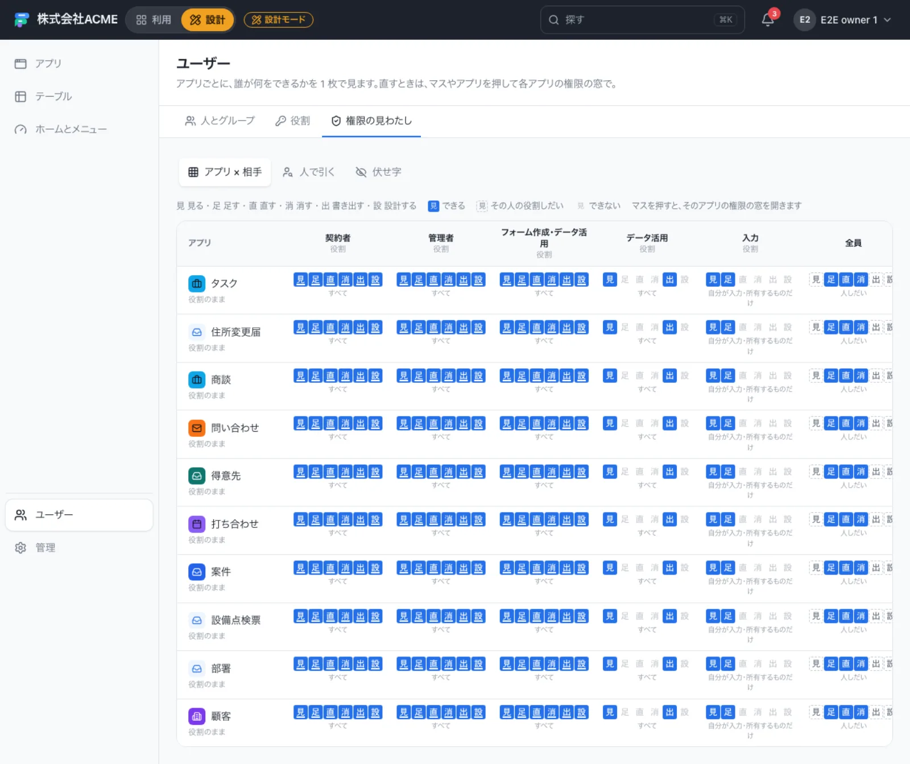
Task: Switch to 設計 mode toggle
Action: tap(207, 20)
